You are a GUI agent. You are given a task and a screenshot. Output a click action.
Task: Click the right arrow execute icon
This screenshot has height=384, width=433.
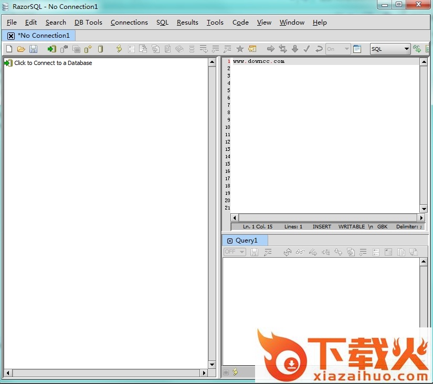pyautogui.click(x=271, y=49)
